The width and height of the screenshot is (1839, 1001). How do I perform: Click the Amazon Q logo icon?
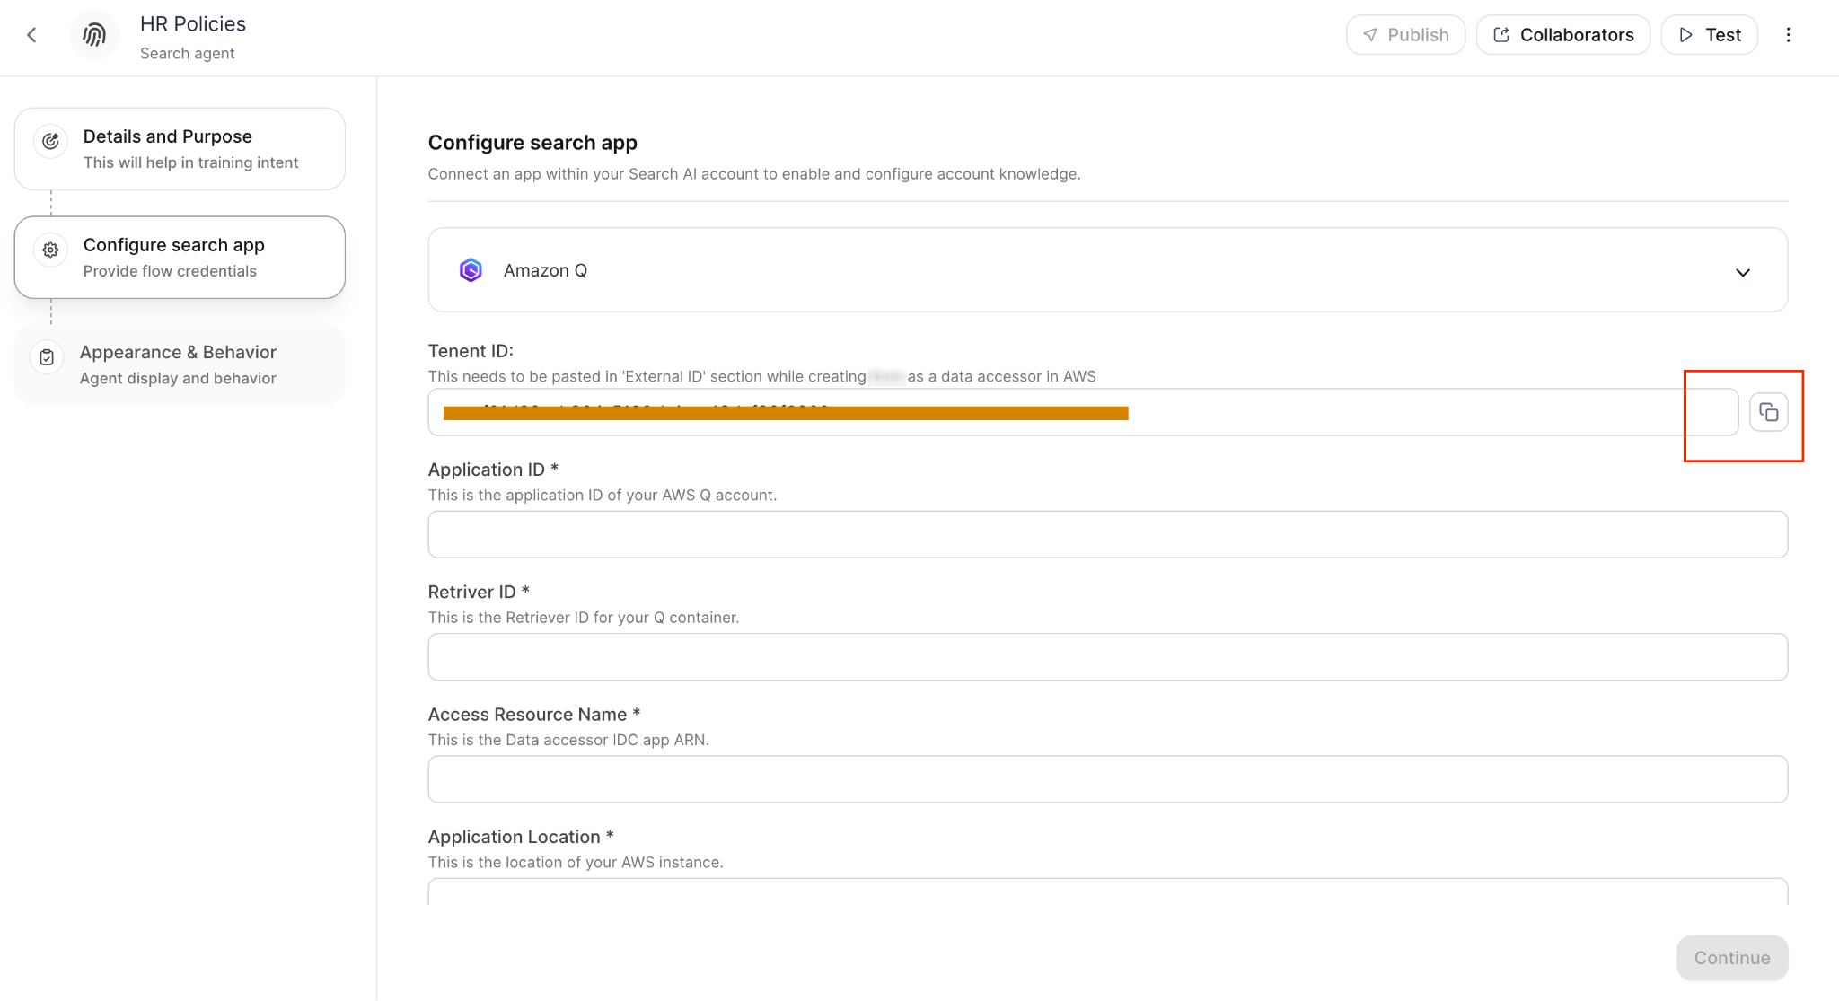(x=471, y=270)
